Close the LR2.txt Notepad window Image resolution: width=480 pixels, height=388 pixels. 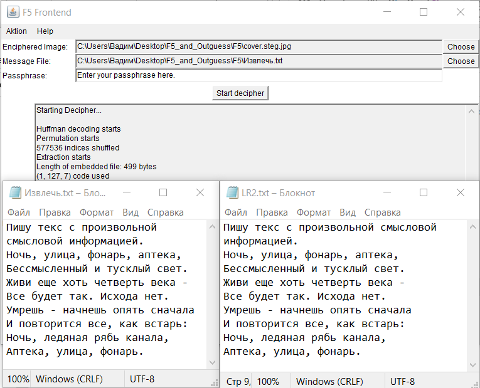pos(461,192)
